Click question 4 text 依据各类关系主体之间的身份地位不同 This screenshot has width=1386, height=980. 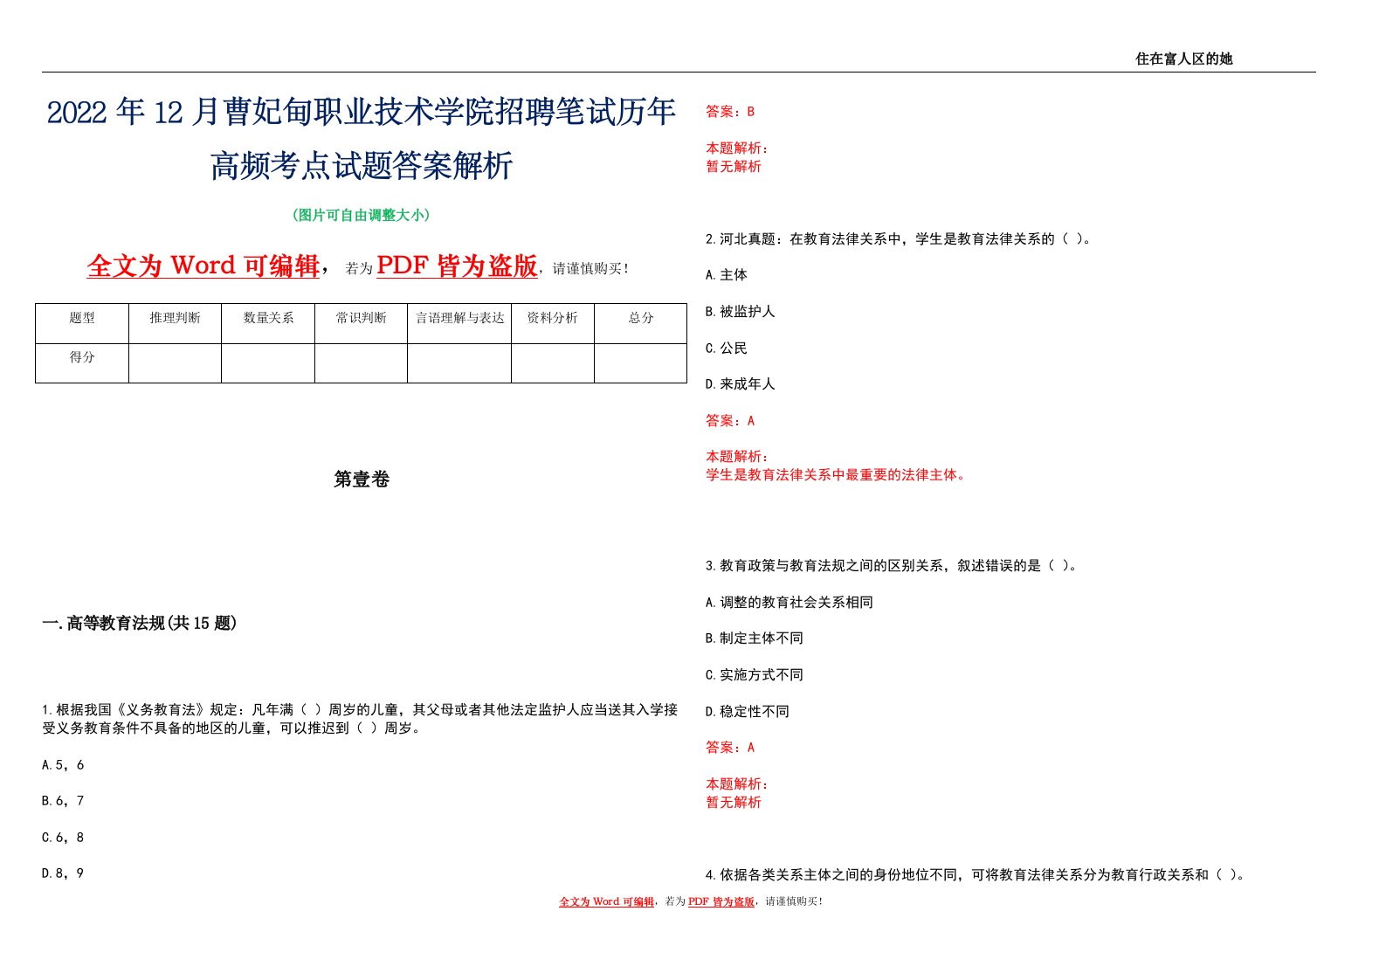click(x=976, y=874)
